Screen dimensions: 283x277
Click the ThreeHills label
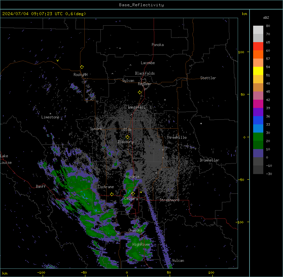tap(177, 138)
